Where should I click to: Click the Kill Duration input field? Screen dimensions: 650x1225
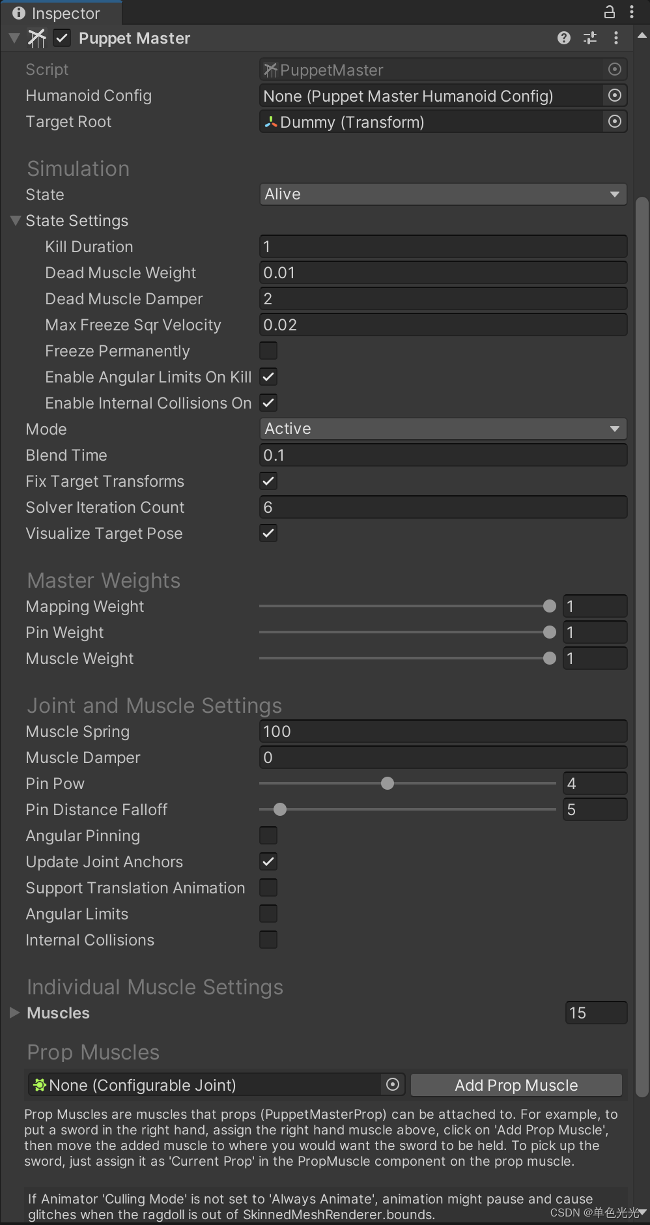443,246
